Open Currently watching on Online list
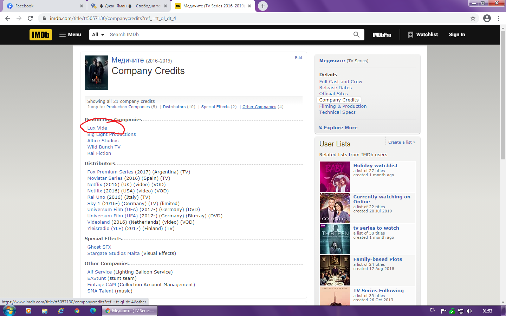The image size is (506, 316). pyautogui.click(x=382, y=199)
